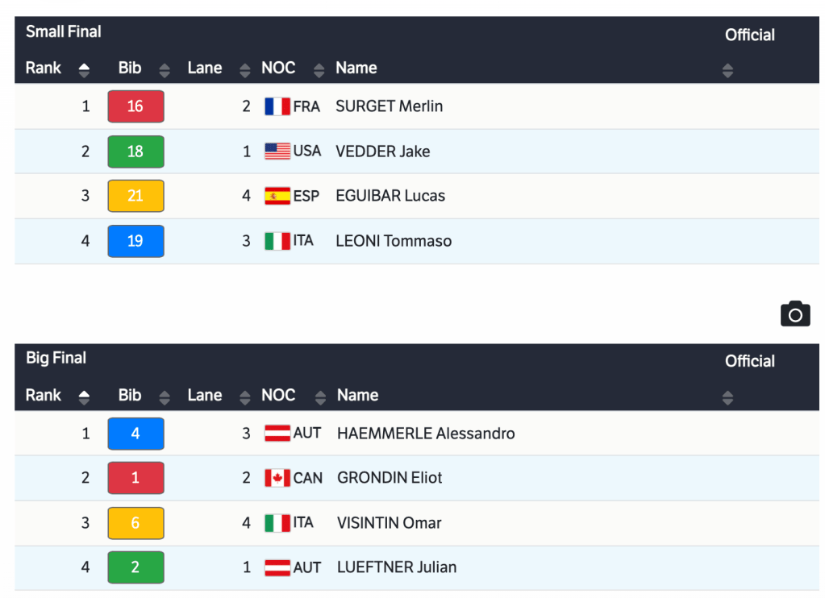Screen dimensions: 825x598
Task: Click the camera screenshot icon
Action: click(x=794, y=314)
